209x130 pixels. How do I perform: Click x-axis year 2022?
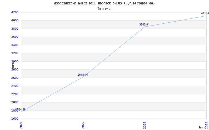point(83,125)
